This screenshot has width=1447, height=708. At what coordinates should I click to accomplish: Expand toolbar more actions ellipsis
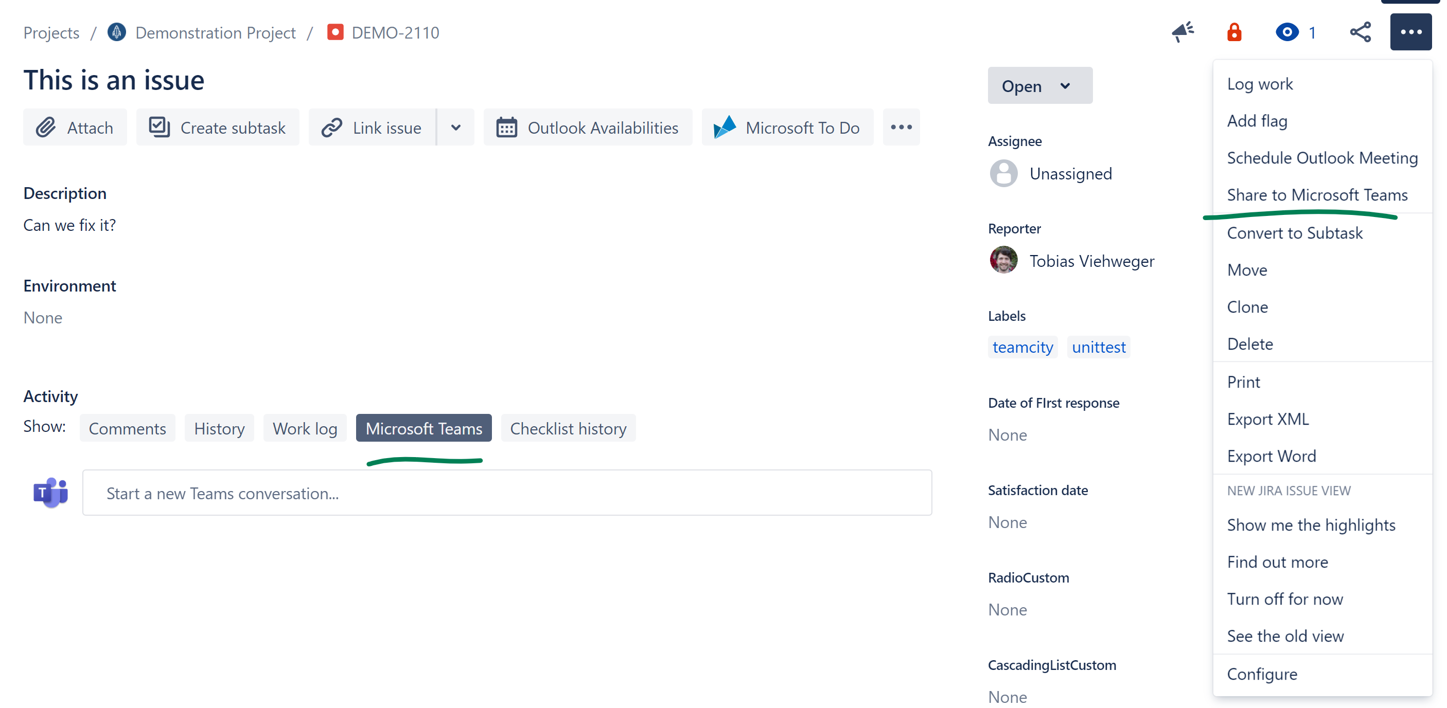pos(901,128)
